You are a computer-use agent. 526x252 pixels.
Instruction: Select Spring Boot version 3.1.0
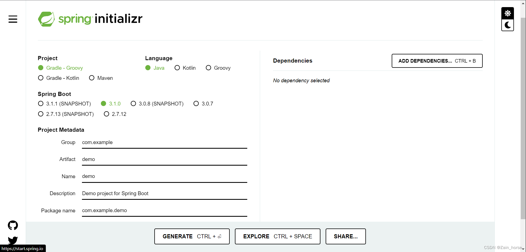(x=111, y=104)
